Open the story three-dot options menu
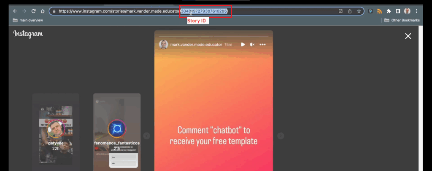The width and height of the screenshot is (432, 171). [x=262, y=45]
